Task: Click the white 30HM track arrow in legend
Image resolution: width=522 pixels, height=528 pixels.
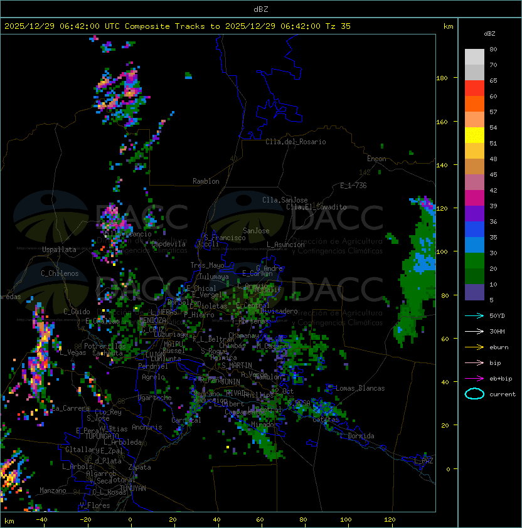Action: point(474,331)
